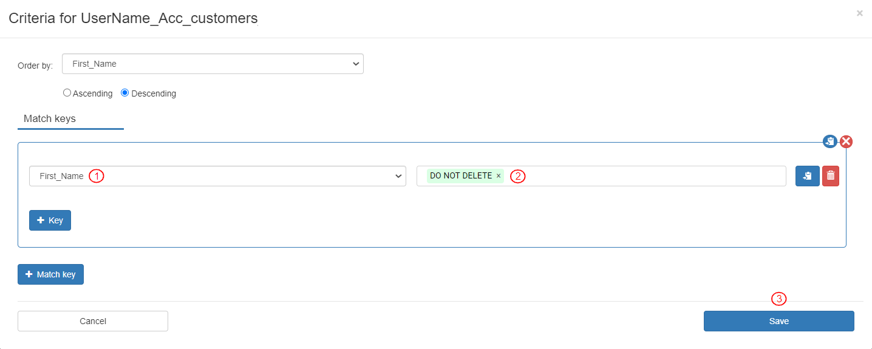Select the Ascending sort radio button
This screenshot has height=349, width=872.
67,93
